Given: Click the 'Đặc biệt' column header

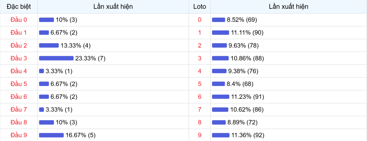Looking at the screenshot, I should 19,6.
